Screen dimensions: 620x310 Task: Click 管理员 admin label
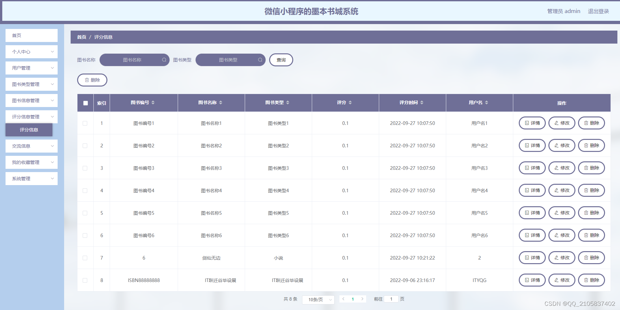[x=564, y=11]
